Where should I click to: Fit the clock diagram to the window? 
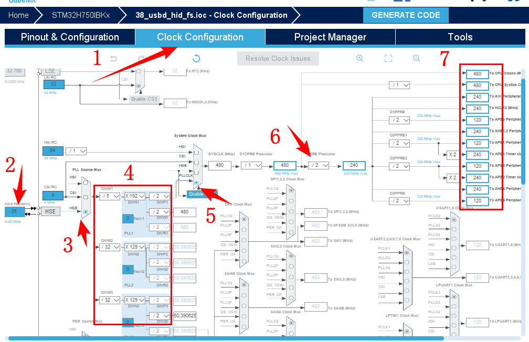[388, 59]
